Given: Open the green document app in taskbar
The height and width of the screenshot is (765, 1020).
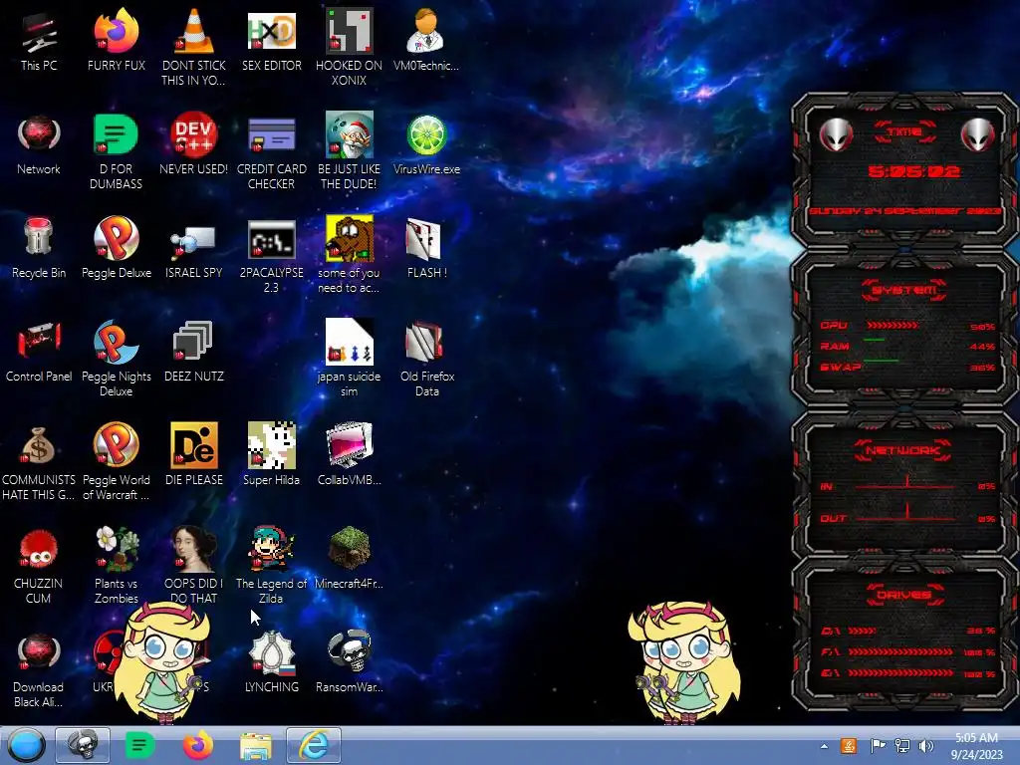Looking at the screenshot, I should pos(138,745).
